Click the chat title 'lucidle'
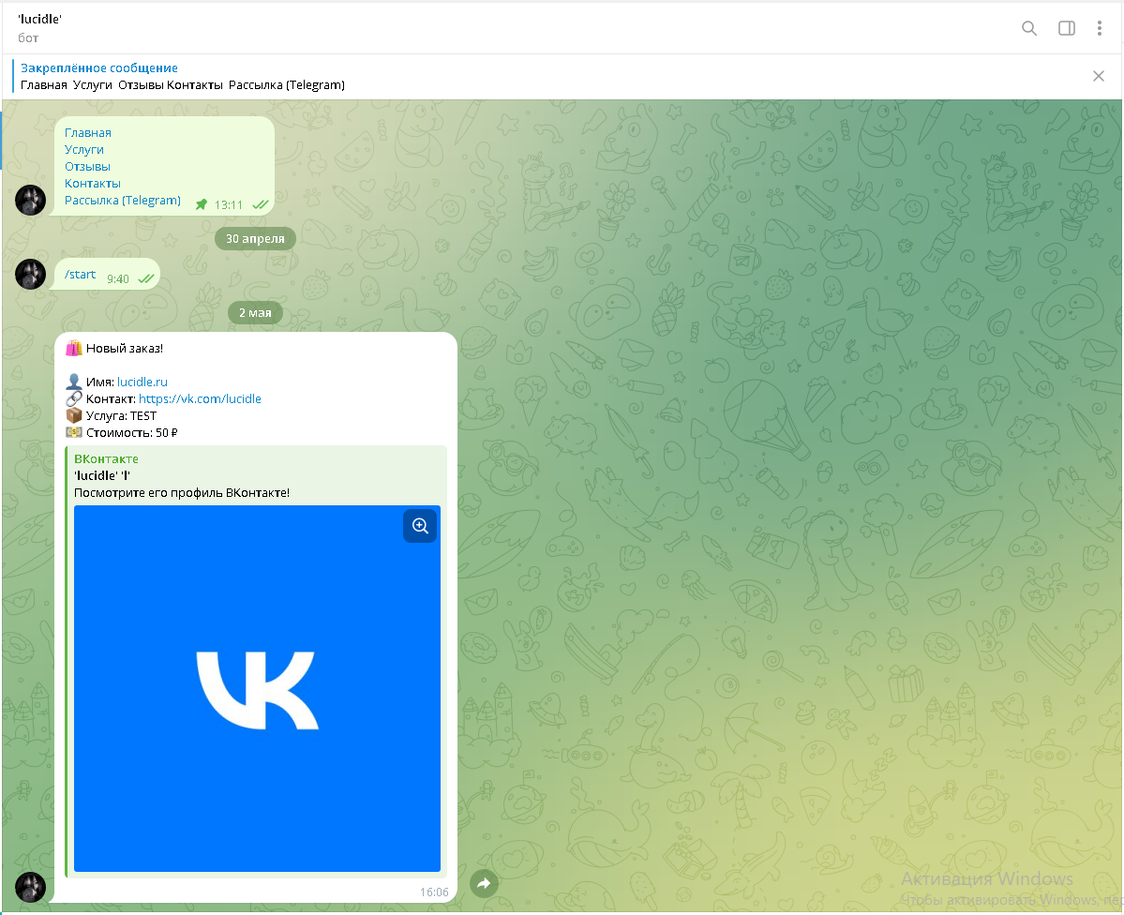The height and width of the screenshot is (915, 1124). 40,20
